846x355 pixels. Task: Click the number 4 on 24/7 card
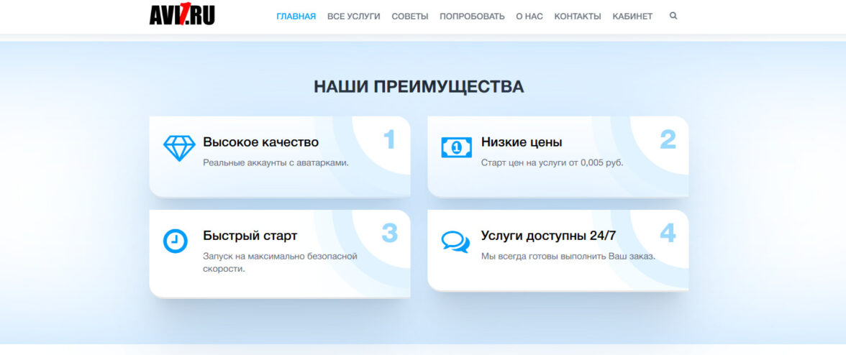tap(668, 233)
